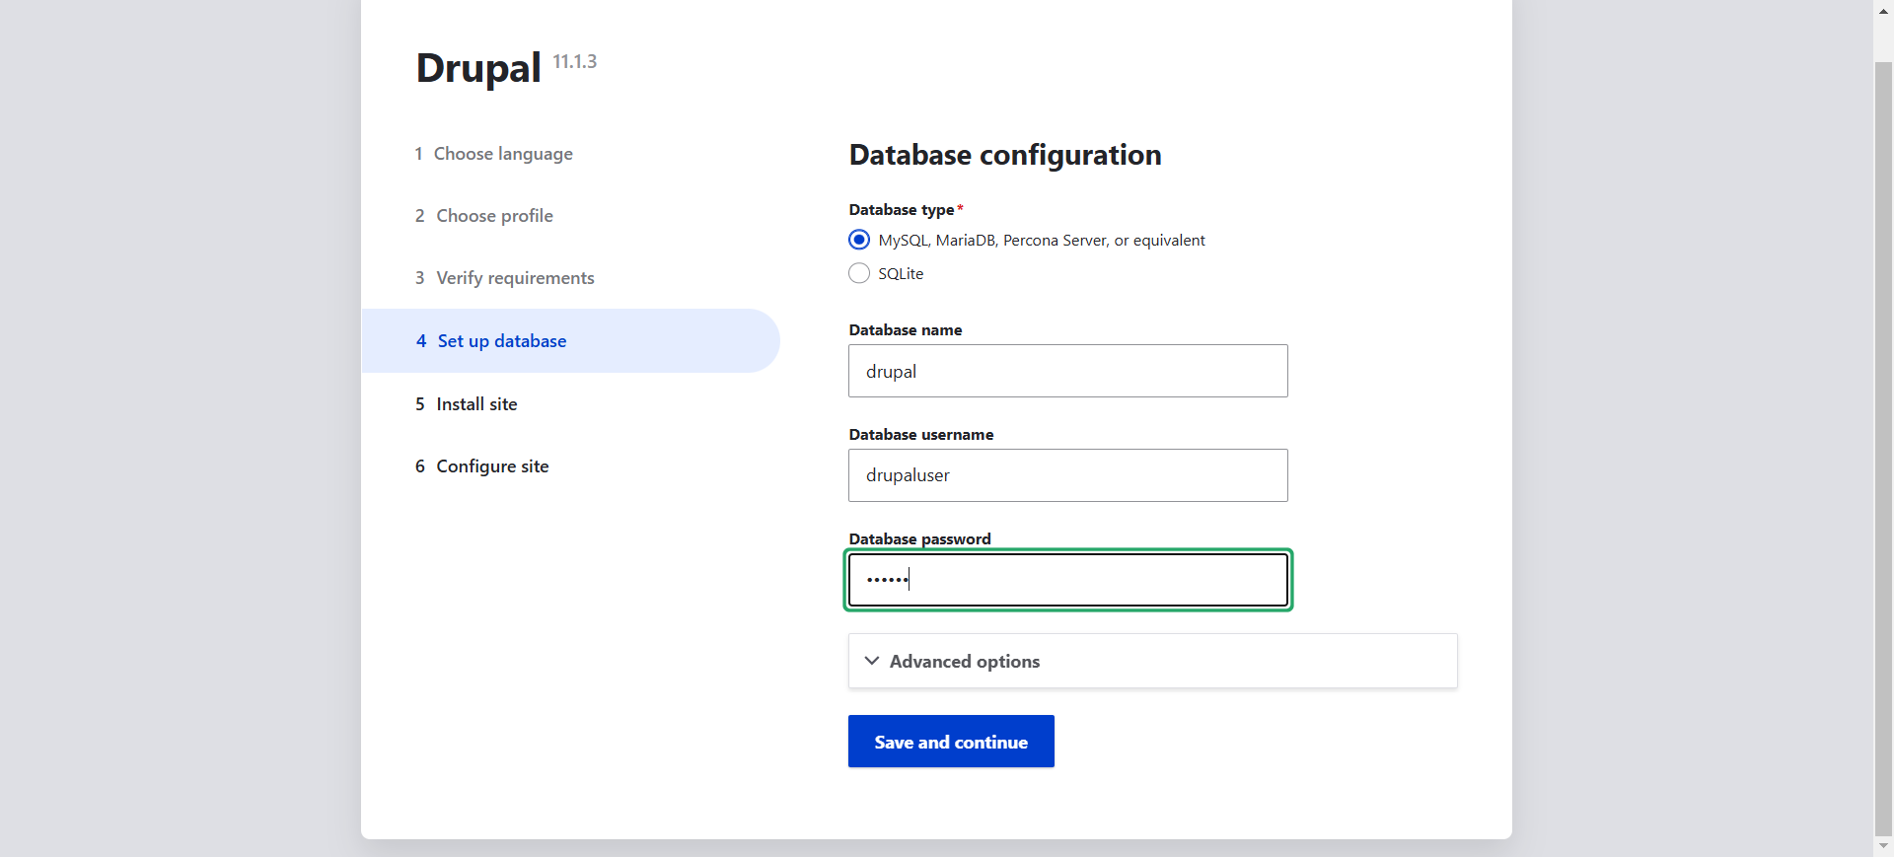Image resolution: width=1894 pixels, height=857 pixels.
Task: Click the 'Choose language' step text
Action: 503,154
